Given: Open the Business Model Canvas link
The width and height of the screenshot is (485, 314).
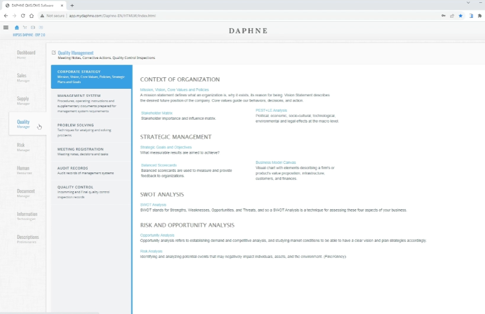Looking at the screenshot, I should [x=276, y=163].
